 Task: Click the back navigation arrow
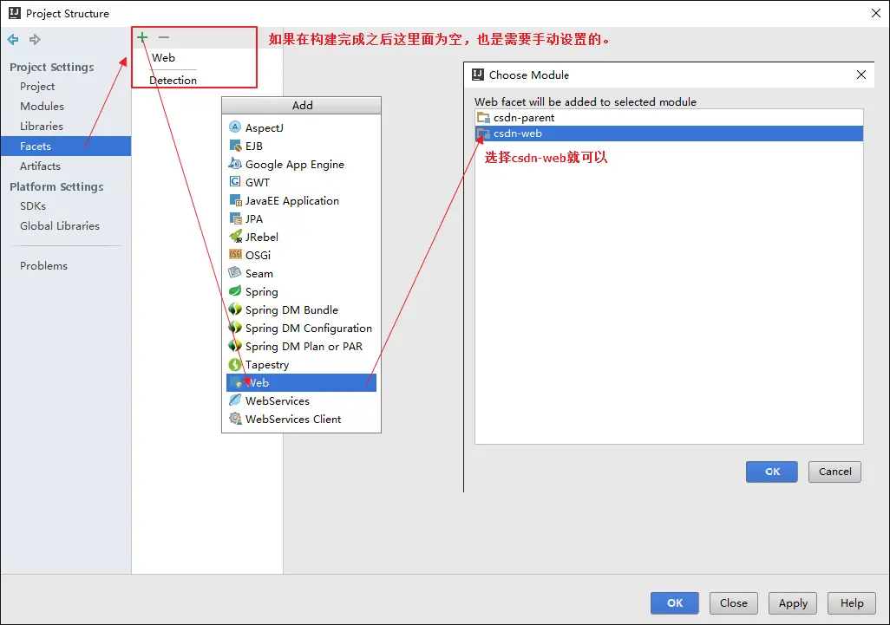point(12,39)
